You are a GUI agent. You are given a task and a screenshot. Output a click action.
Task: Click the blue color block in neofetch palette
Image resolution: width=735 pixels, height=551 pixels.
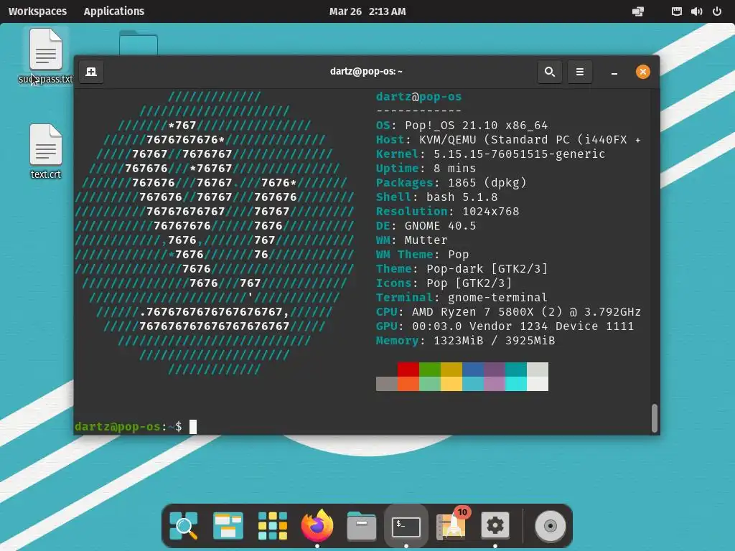pos(473,369)
